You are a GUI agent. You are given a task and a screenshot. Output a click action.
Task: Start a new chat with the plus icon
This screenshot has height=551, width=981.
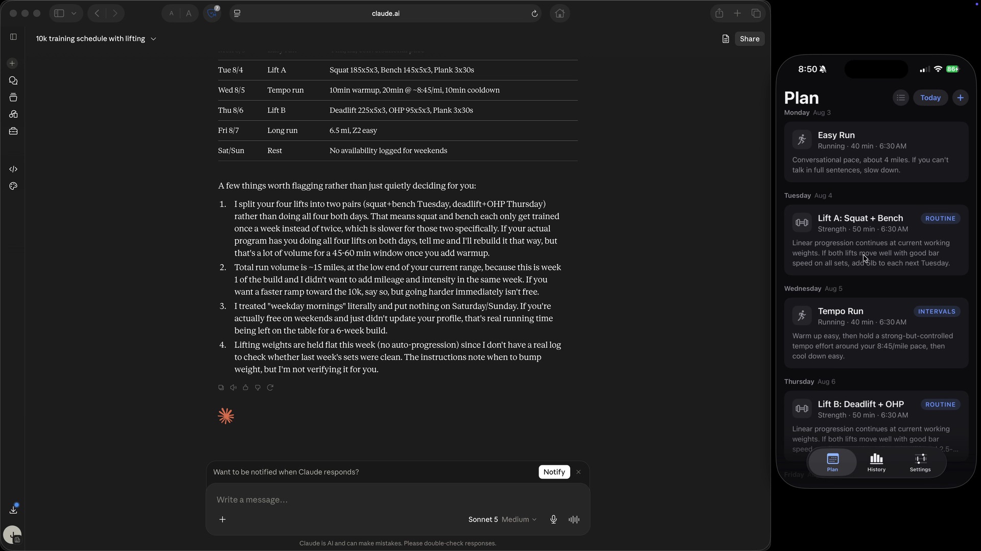point(12,63)
